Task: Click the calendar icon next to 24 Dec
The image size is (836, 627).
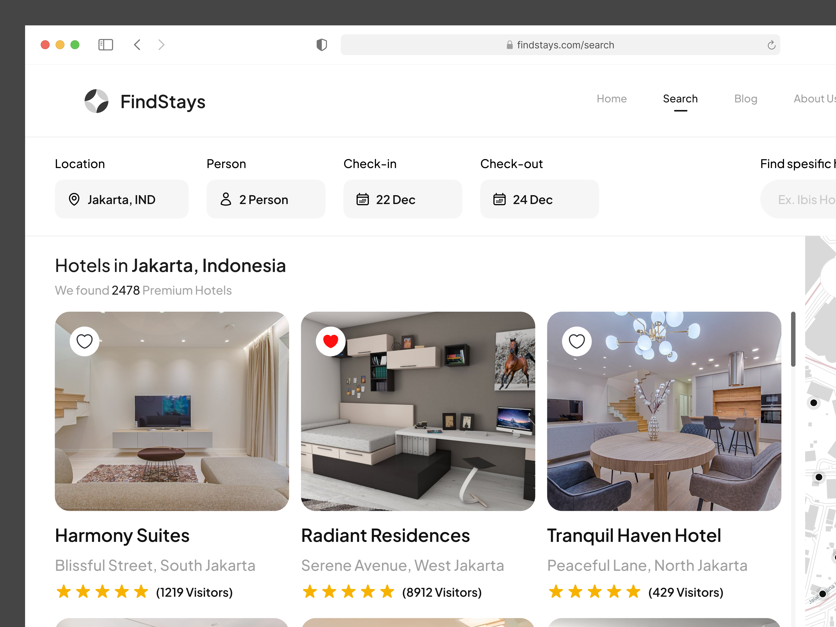Action: click(500, 199)
